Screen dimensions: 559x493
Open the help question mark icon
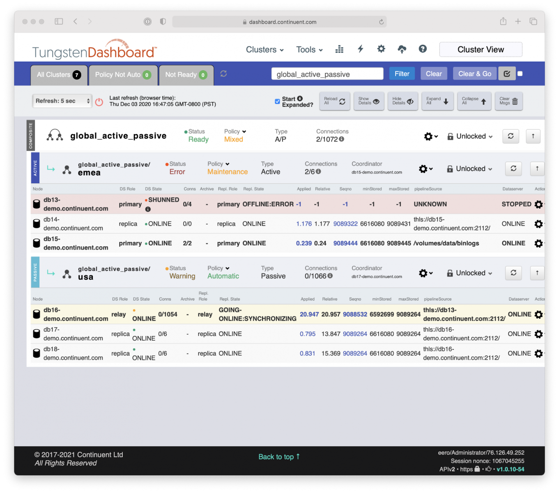[423, 49]
